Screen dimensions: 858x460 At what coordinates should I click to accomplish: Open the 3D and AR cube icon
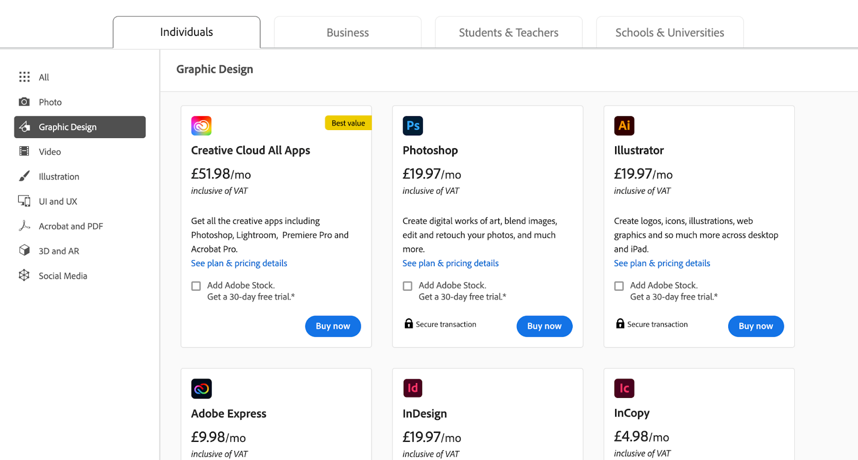point(24,251)
